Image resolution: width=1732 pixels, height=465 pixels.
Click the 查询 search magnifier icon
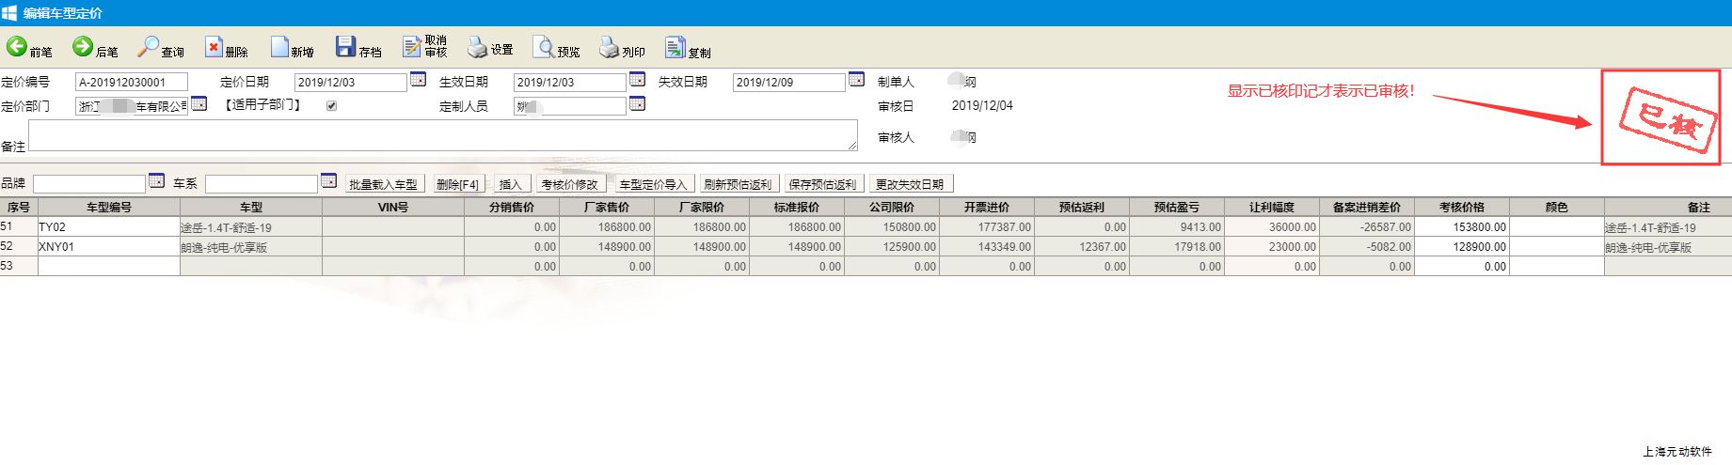click(x=149, y=47)
